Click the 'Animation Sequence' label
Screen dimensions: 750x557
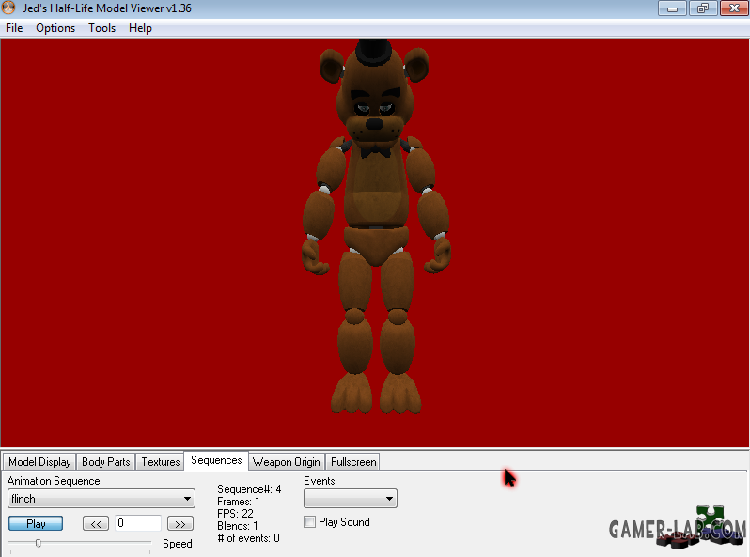(54, 481)
